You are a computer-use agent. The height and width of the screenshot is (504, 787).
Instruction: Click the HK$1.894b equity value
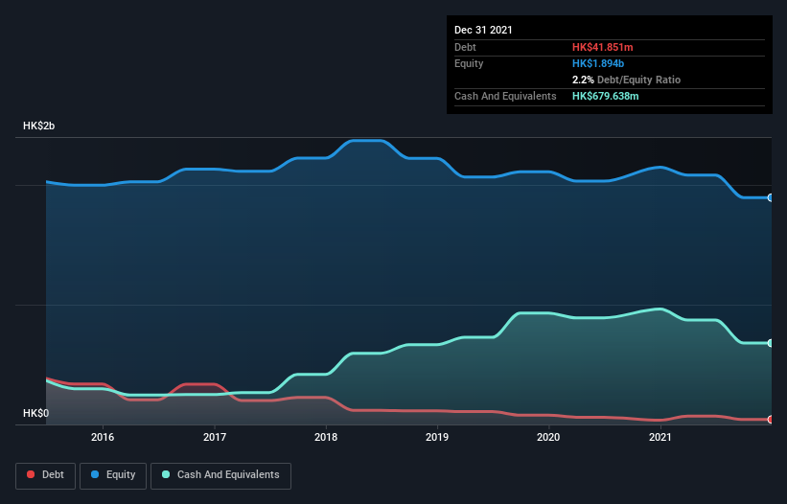[x=598, y=63]
